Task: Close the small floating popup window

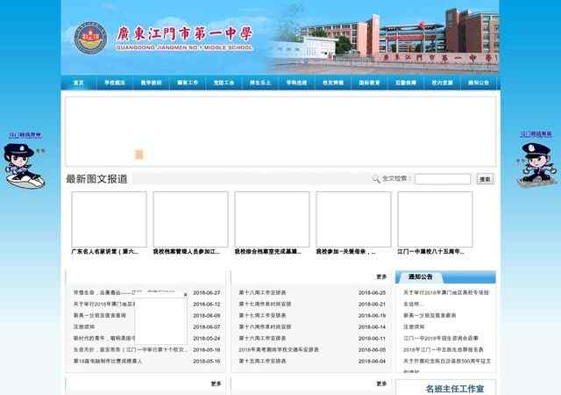Action: (x=184, y=296)
